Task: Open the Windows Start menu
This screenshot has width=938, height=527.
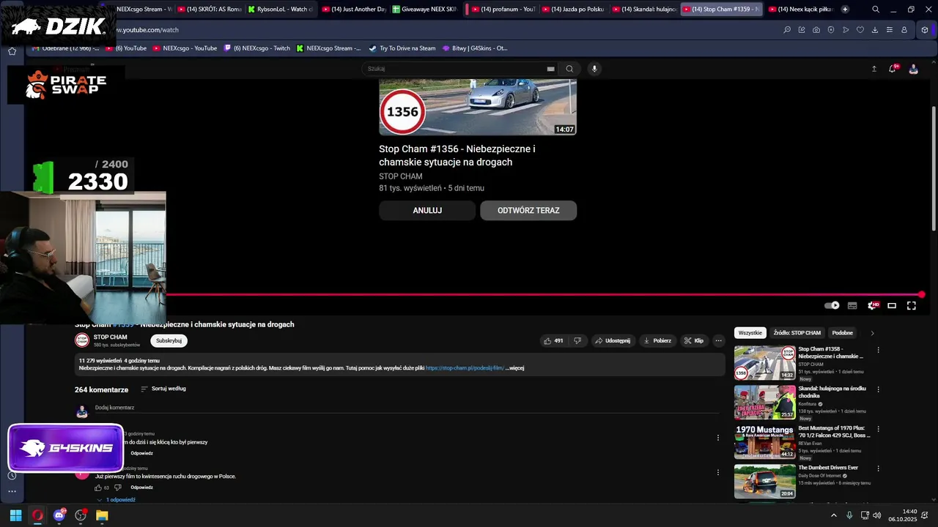Action: (15, 515)
